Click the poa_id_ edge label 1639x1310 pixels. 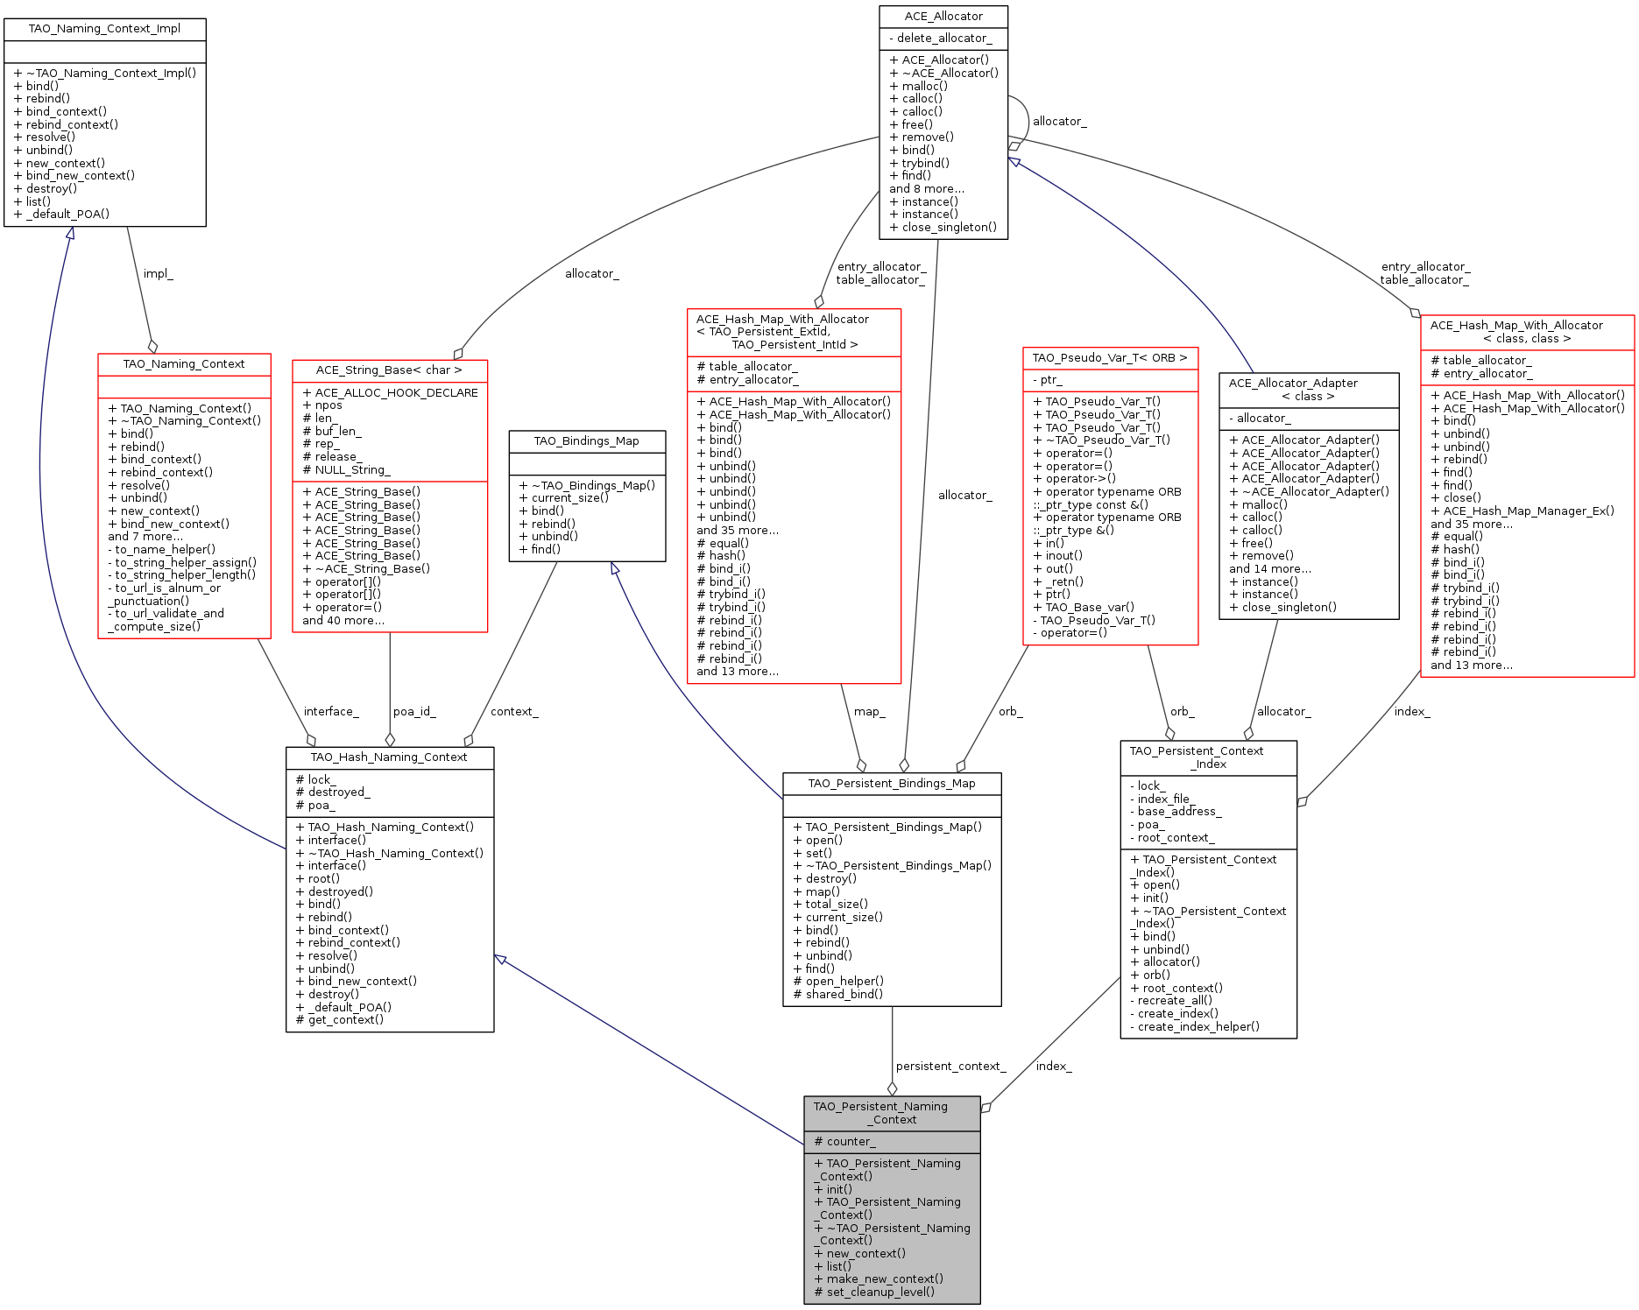(414, 712)
